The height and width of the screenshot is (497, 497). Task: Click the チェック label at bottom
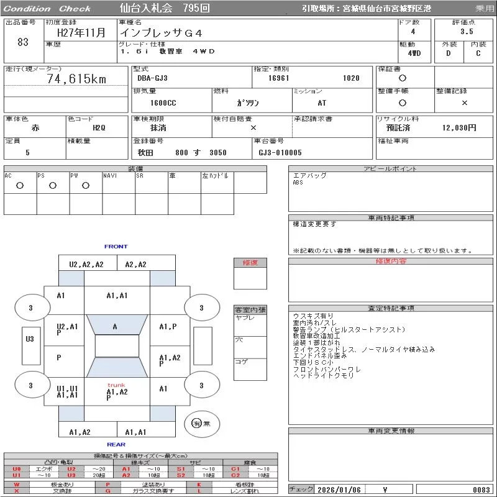301,490
